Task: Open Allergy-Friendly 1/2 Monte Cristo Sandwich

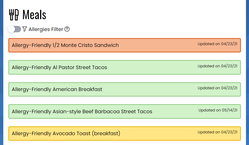Action: 124,45
